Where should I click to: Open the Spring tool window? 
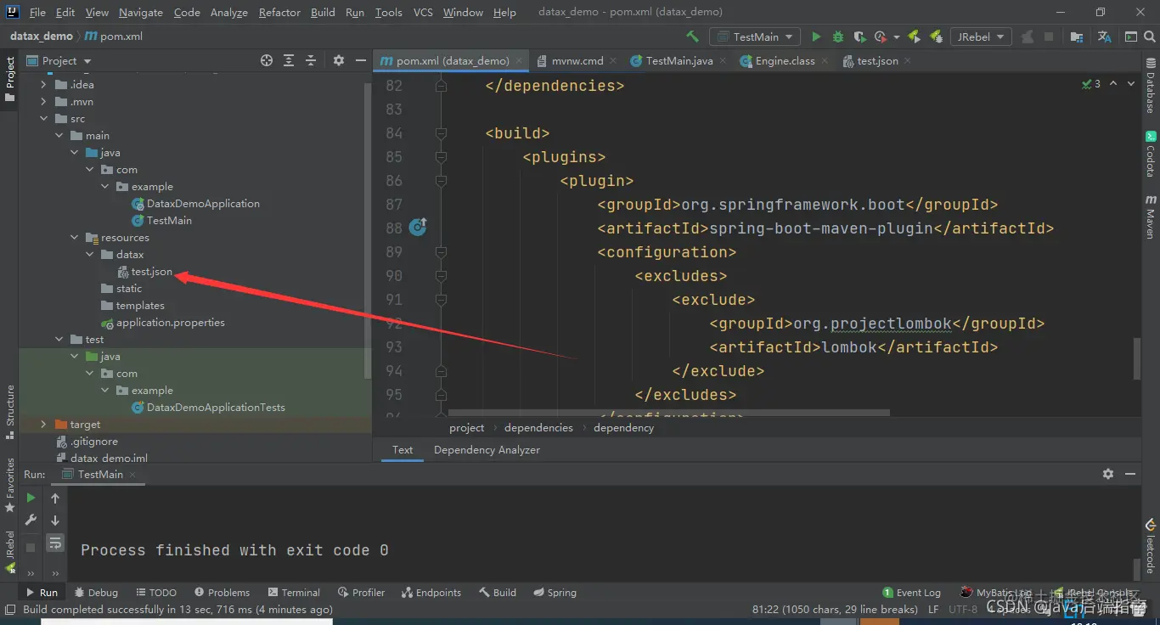555,593
